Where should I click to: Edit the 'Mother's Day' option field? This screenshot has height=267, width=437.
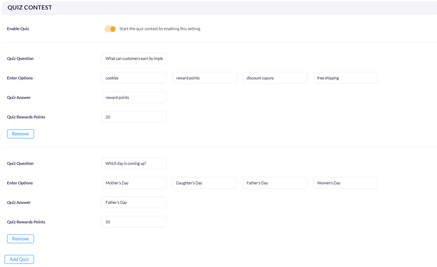(x=134, y=183)
